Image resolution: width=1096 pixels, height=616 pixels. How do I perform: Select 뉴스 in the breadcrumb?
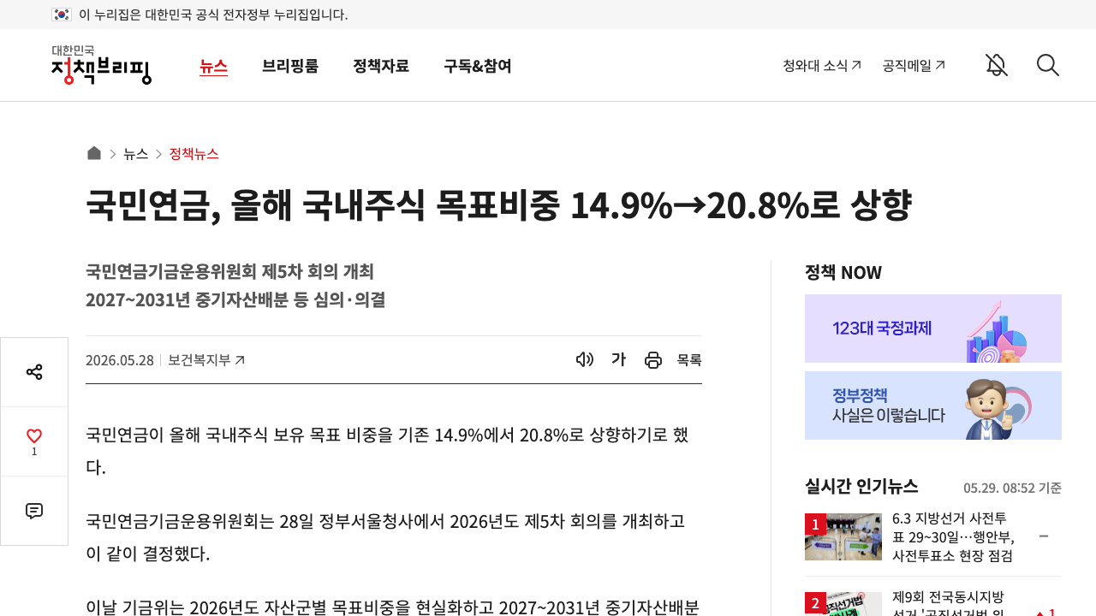(x=136, y=154)
